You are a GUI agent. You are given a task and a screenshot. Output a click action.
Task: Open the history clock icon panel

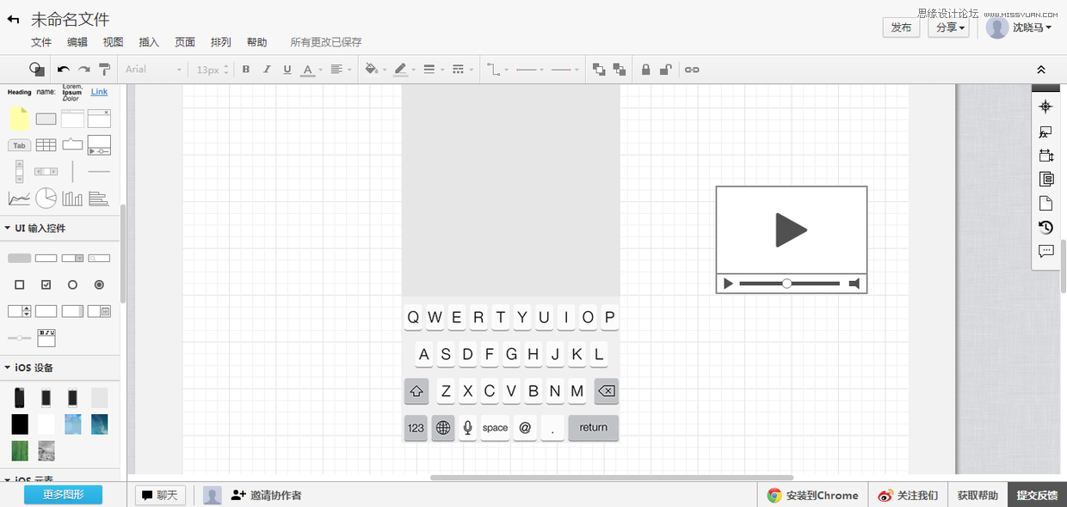1045,227
